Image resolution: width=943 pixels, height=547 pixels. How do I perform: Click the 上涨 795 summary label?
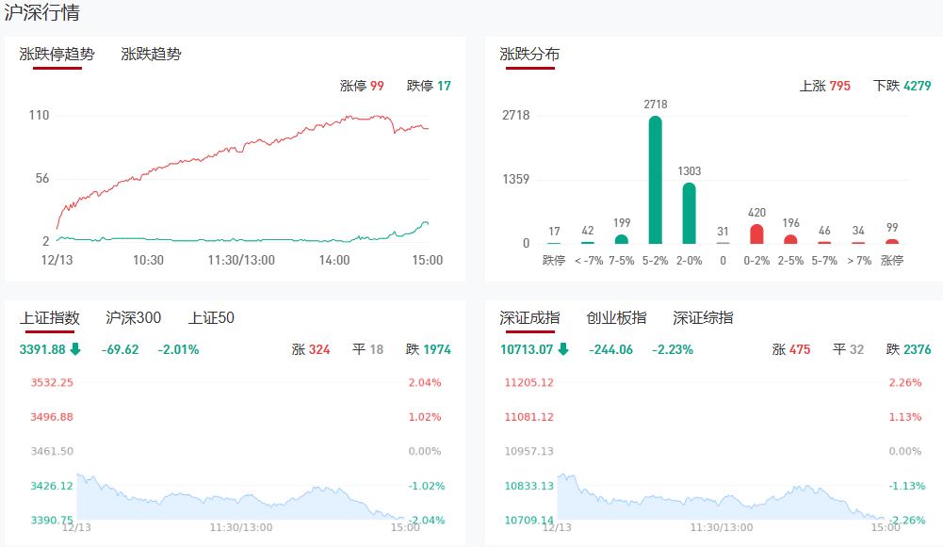(x=824, y=86)
